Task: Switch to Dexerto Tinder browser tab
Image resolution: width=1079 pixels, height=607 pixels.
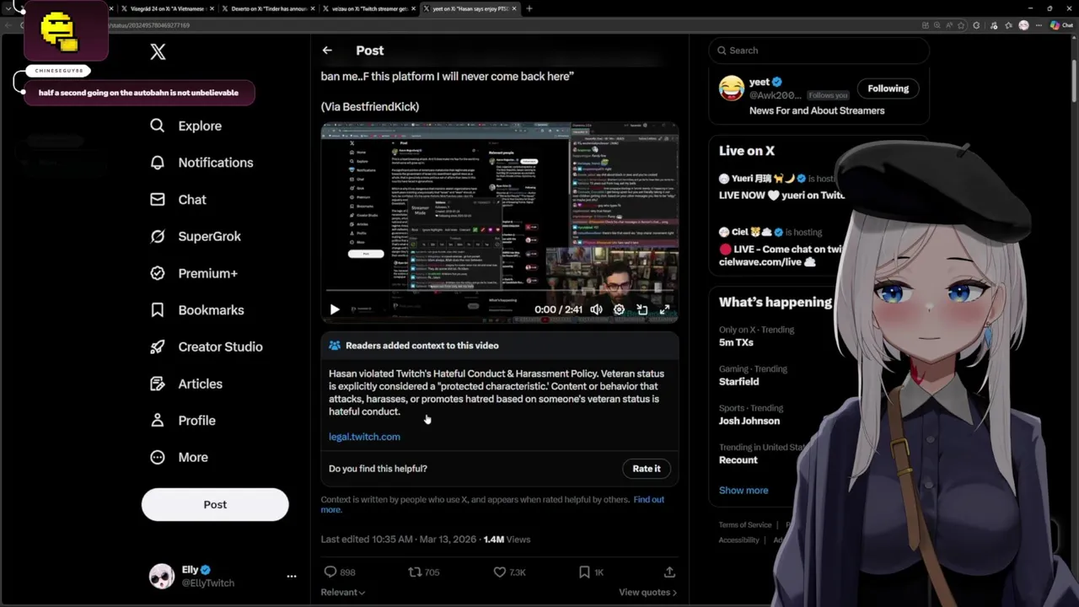Action: pos(268,8)
